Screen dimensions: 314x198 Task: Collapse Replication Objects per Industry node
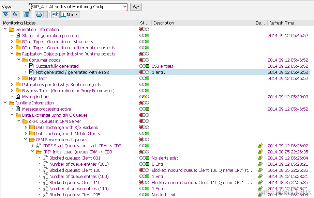click(x=12, y=53)
